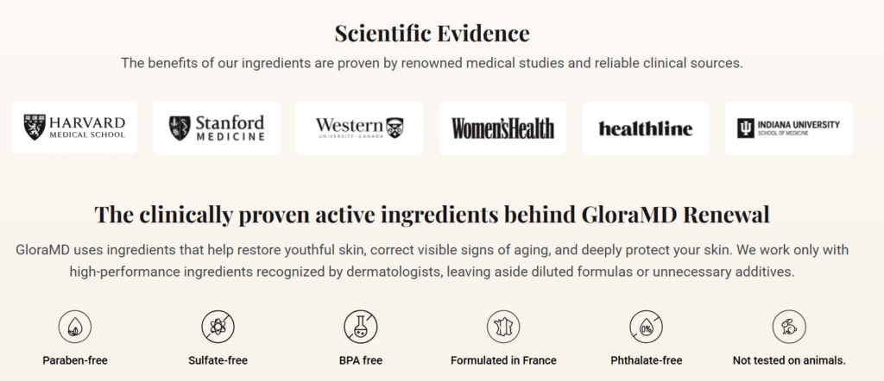Click the Paraben-free label text

coord(75,360)
